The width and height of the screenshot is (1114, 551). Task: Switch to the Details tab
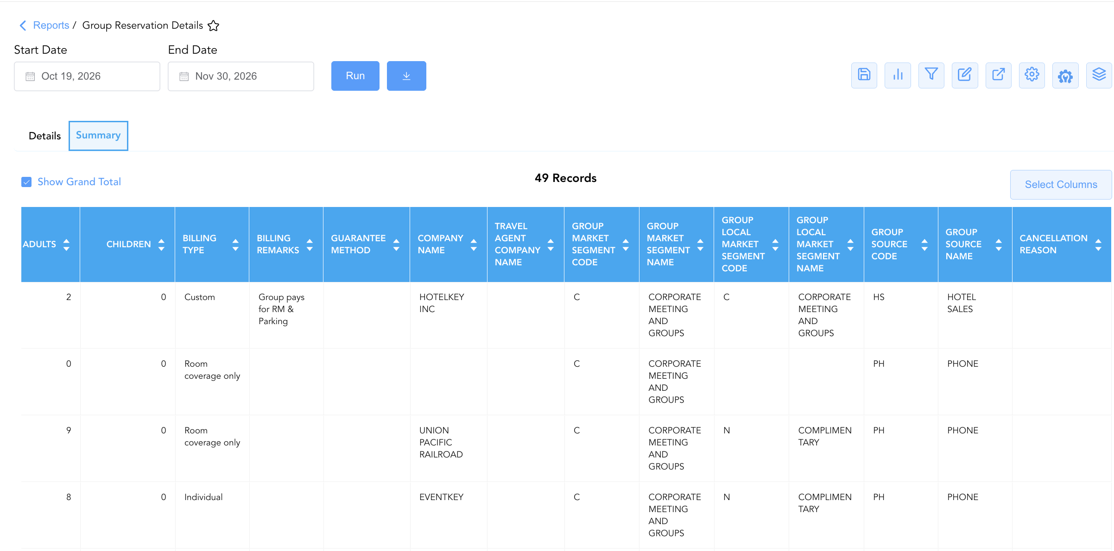tap(44, 136)
